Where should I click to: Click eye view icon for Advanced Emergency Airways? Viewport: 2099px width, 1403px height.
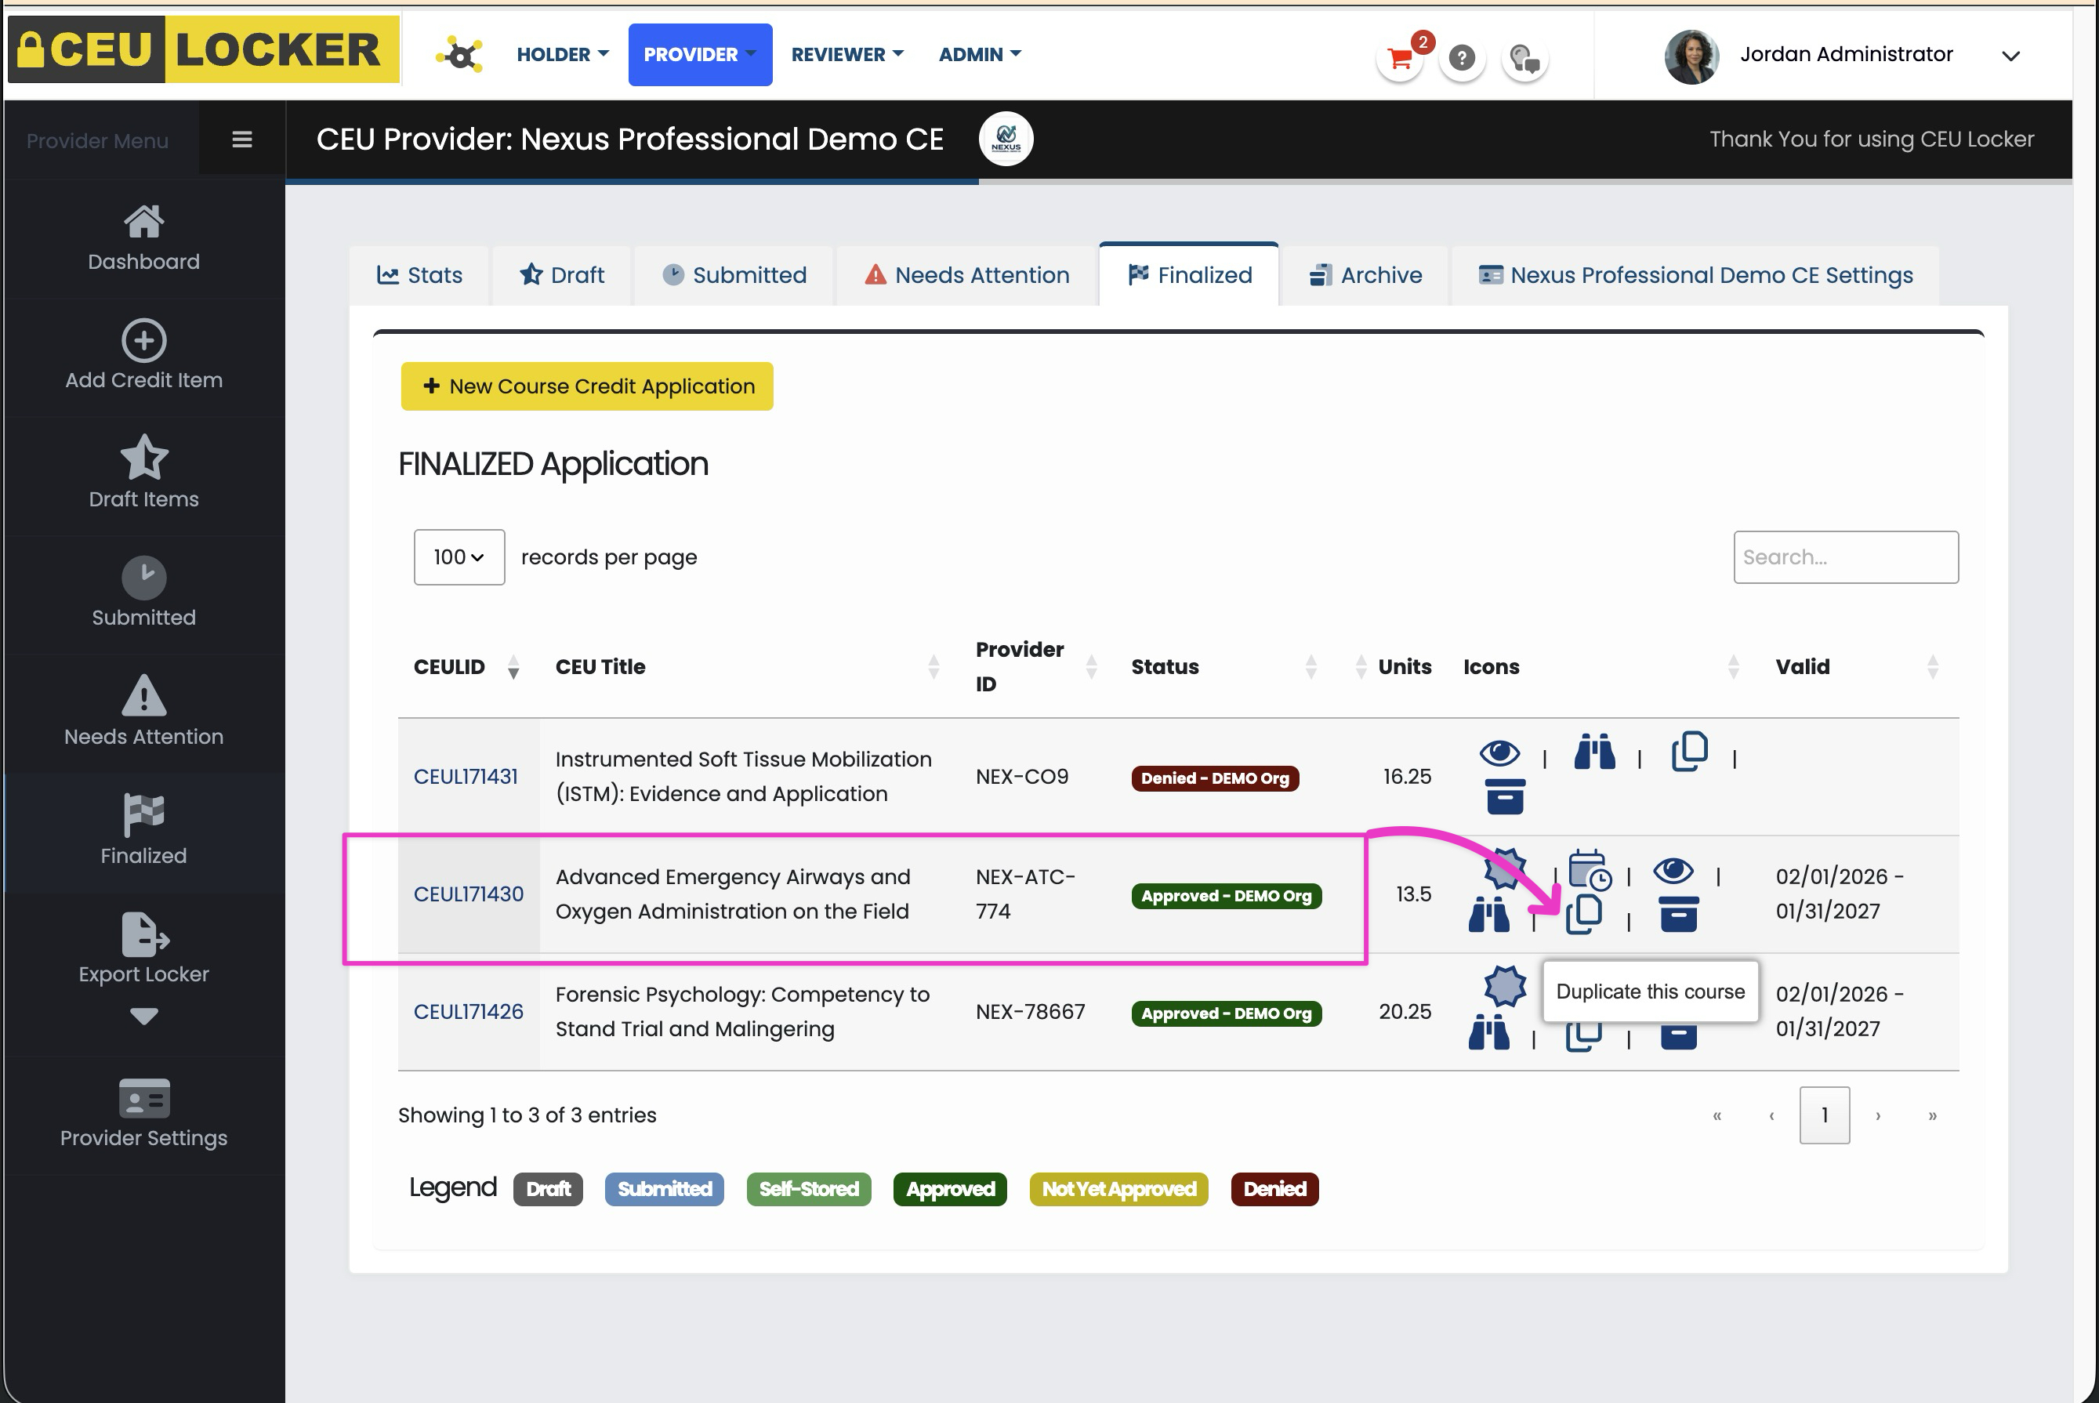click(x=1673, y=871)
